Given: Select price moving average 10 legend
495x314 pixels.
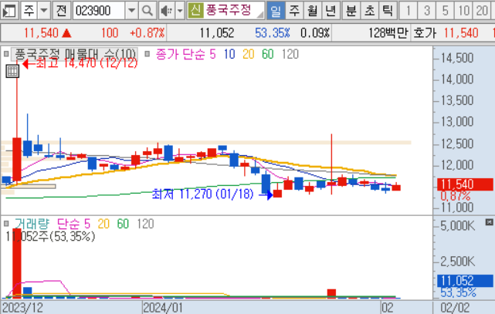Looking at the screenshot, I should [229, 54].
